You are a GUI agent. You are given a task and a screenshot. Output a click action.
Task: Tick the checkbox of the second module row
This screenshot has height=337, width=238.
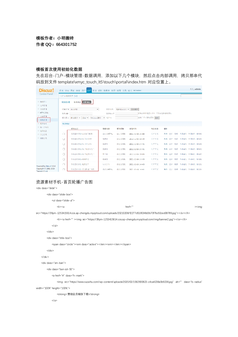[64, 139]
